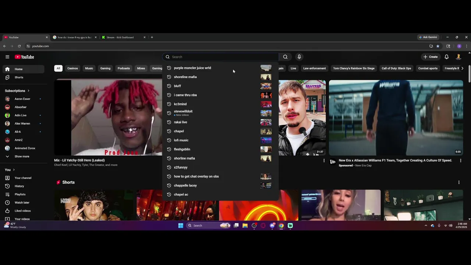
Task: Open YouTube notifications bell
Action: pos(446,57)
